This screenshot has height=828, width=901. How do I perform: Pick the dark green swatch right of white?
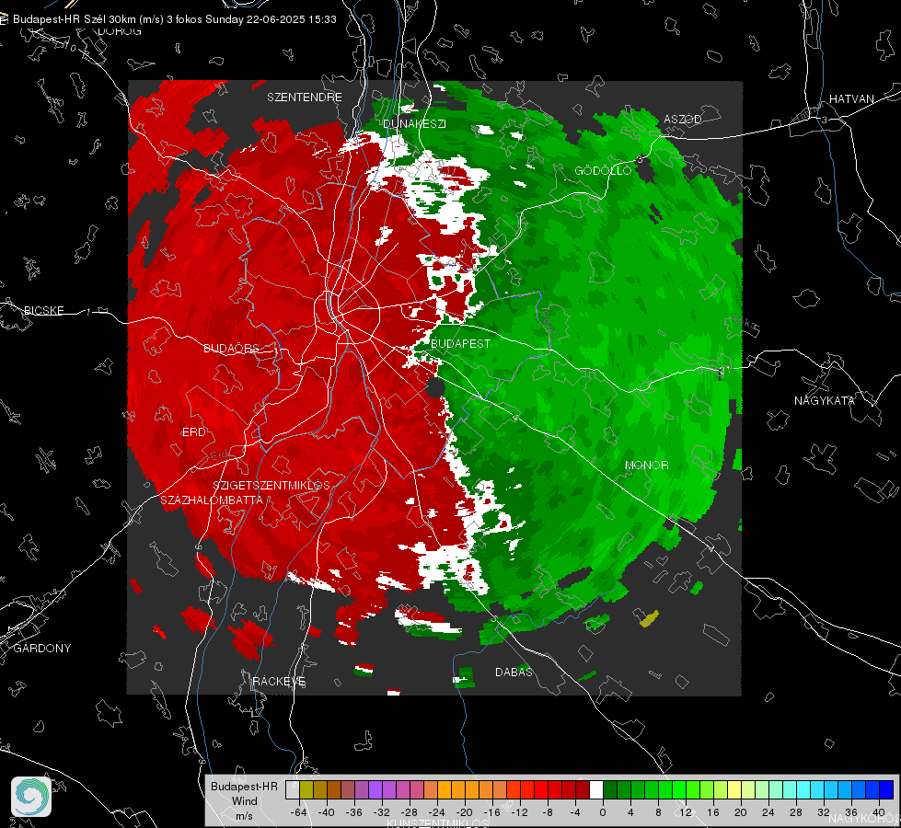tap(610, 789)
